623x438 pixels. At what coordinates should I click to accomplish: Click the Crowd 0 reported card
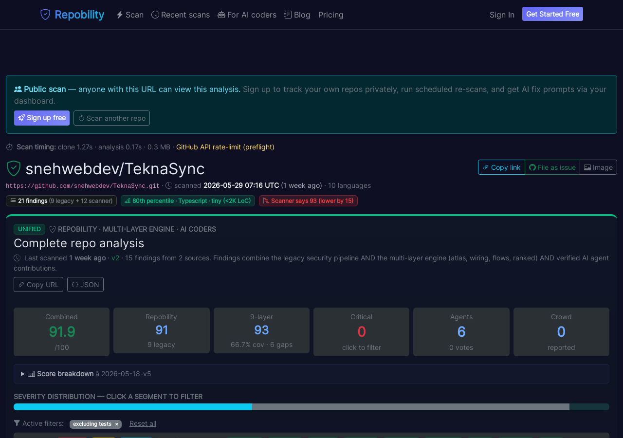[x=561, y=332]
